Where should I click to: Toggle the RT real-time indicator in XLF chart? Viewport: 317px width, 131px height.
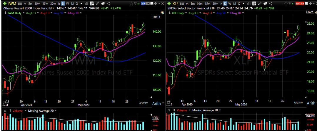coord(293,4)
